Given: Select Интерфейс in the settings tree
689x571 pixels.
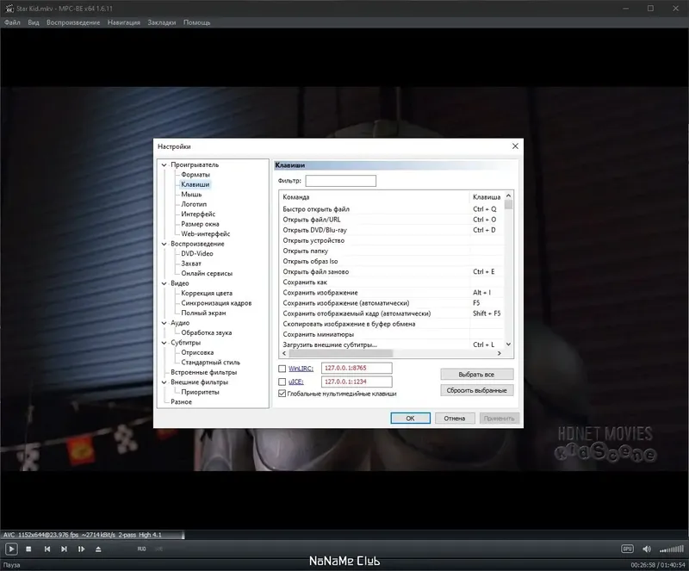Looking at the screenshot, I should pyautogui.click(x=198, y=214).
